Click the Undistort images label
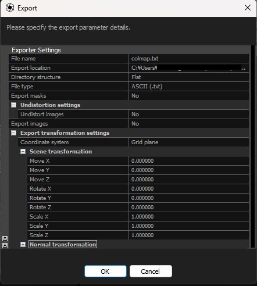The height and width of the screenshot is (286, 257). [42, 115]
